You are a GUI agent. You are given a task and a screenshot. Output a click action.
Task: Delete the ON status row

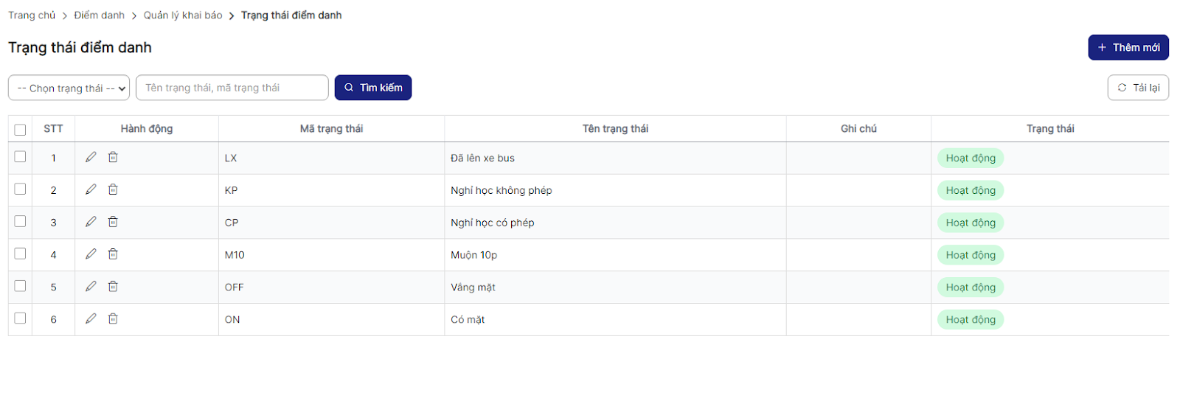[113, 319]
